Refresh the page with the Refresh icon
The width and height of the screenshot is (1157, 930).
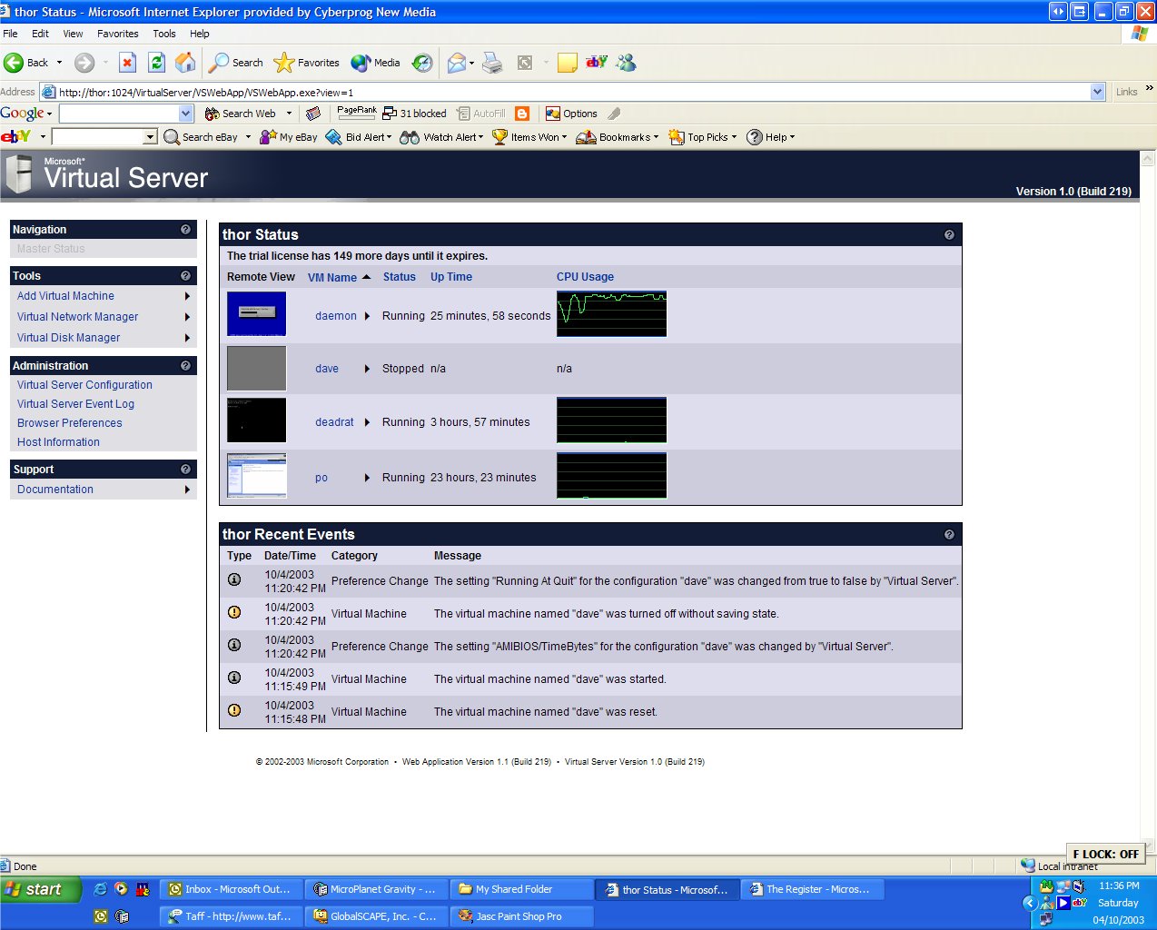click(x=156, y=63)
